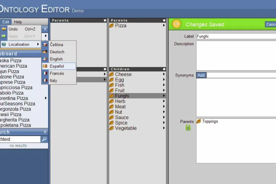Click the leaf icon beside Vegetable
This screenshot has width=276, height=184.
tap(112, 128)
